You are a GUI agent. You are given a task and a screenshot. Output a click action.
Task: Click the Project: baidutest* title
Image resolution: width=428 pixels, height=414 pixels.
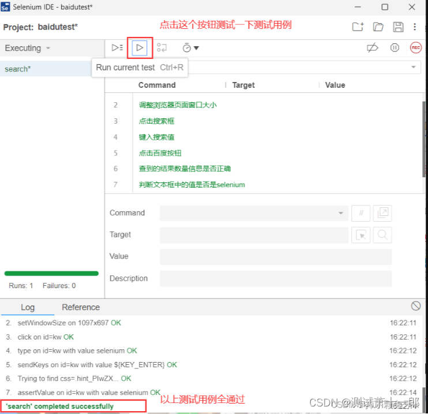pos(40,27)
